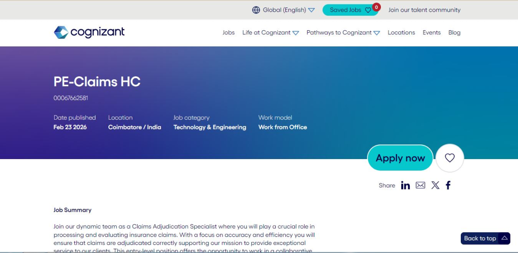
Task: Click the PE-Claims HC job title
Action: click(97, 82)
